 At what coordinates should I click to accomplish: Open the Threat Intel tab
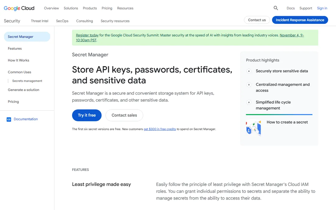[x=39, y=21]
